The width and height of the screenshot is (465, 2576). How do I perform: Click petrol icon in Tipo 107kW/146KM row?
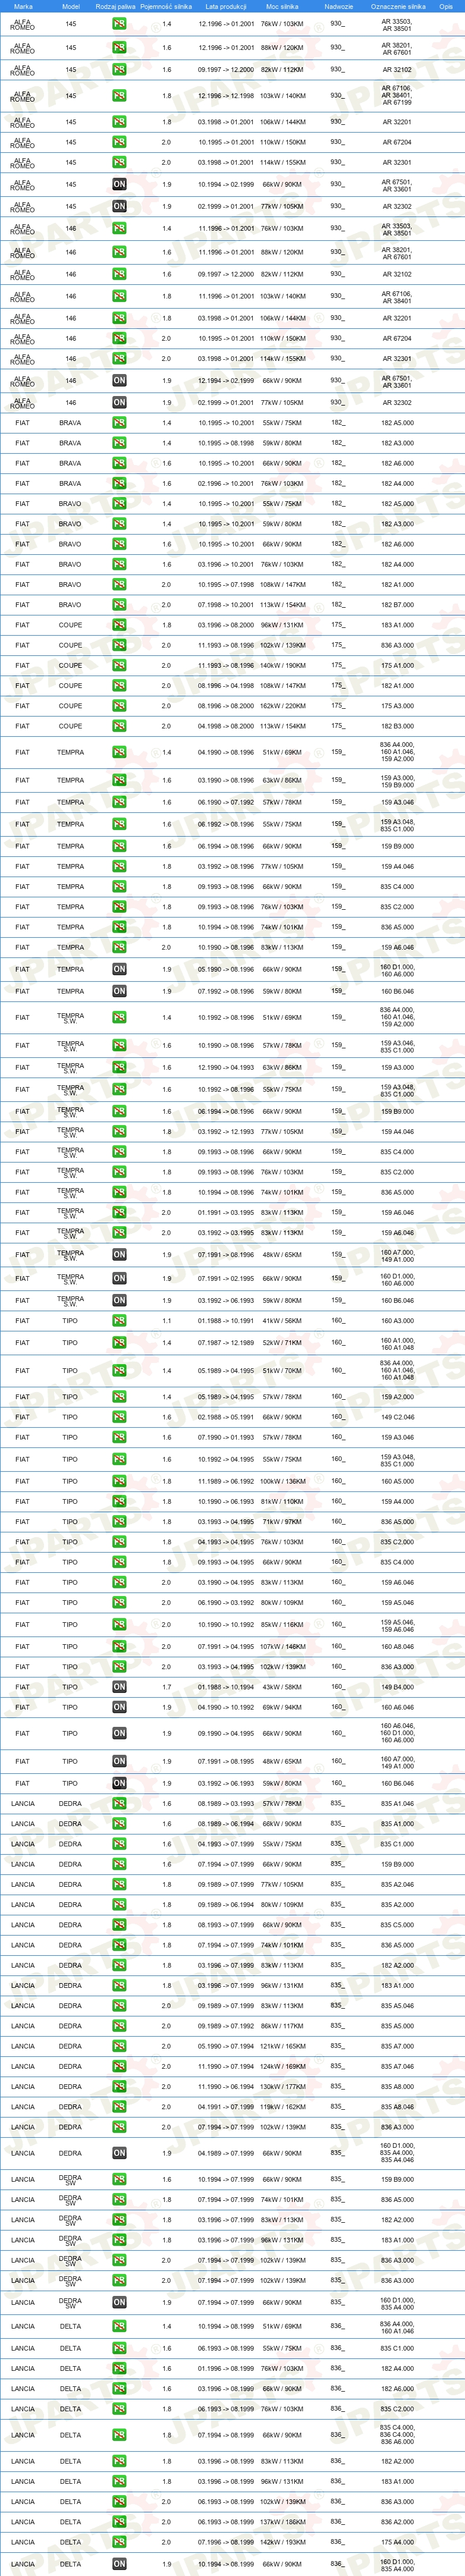click(x=119, y=1646)
